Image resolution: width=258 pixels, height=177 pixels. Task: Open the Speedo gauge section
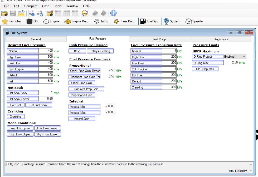tap(194, 21)
